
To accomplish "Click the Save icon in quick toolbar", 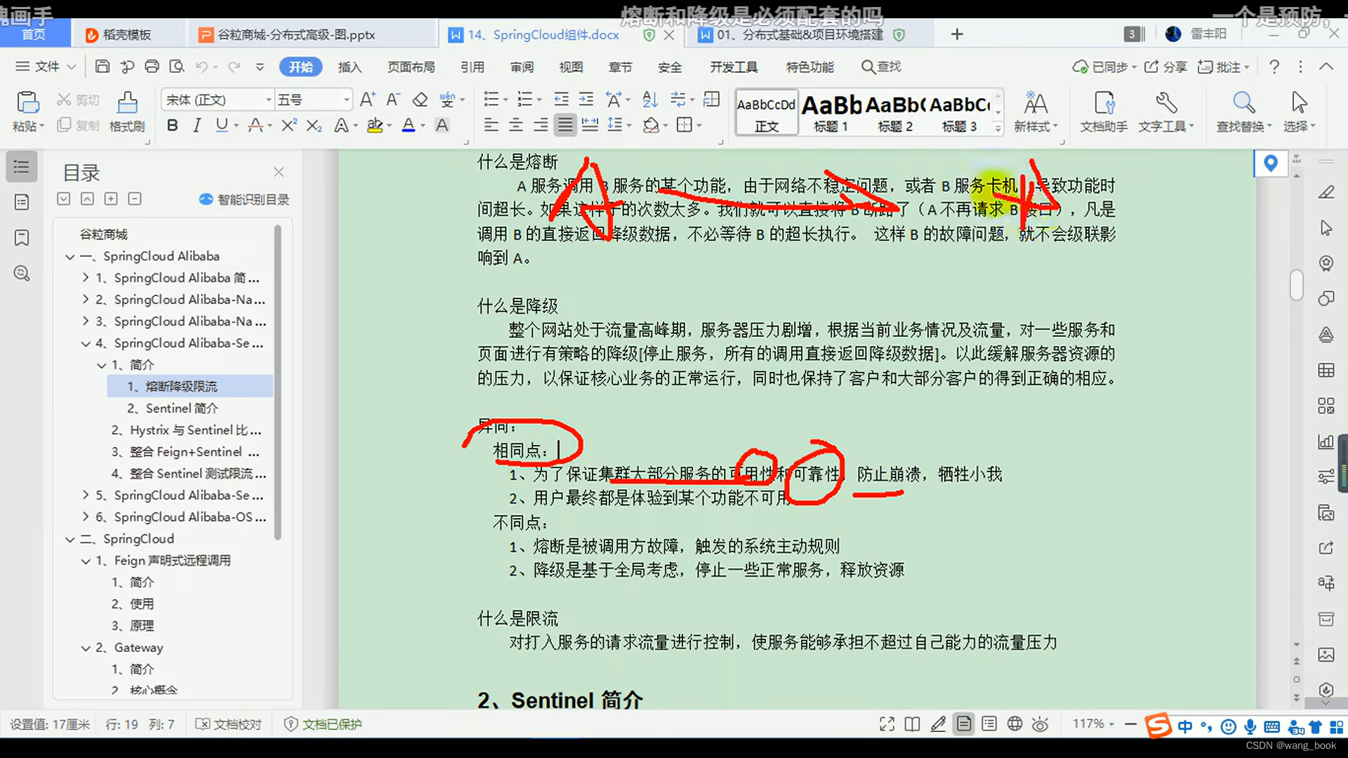I will (x=103, y=67).
